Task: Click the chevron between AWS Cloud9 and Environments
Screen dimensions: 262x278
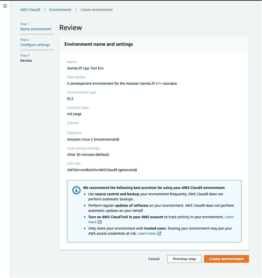Action: (44, 10)
